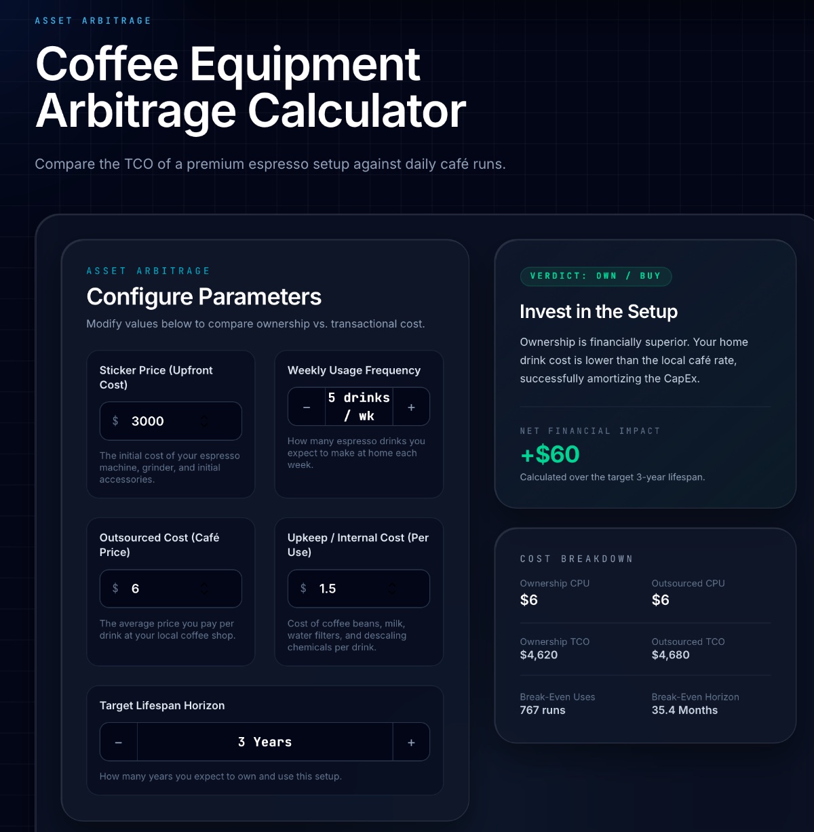The width and height of the screenshot is (814, 832).
Task: Increase lifespan years with plus button
Action: pyautogui.click(x=411, y=742)
